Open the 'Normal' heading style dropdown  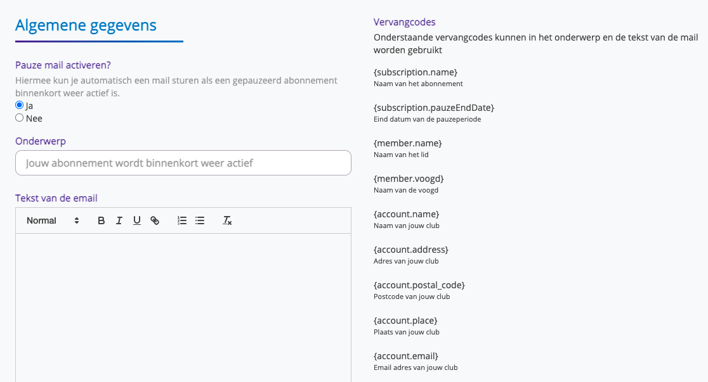click(53, 220)
